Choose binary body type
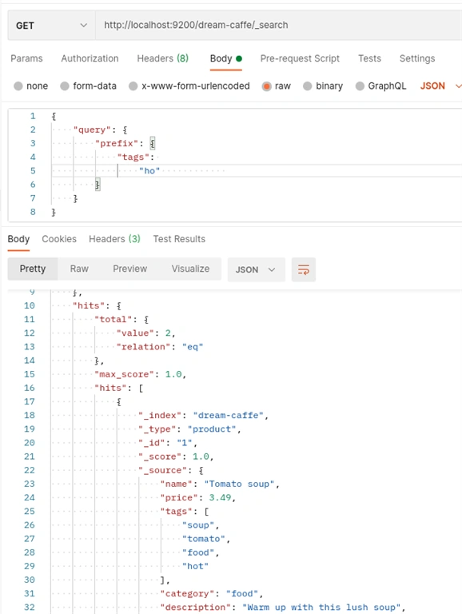The width and height of the screenshot is (462, 614). point(308,86)
